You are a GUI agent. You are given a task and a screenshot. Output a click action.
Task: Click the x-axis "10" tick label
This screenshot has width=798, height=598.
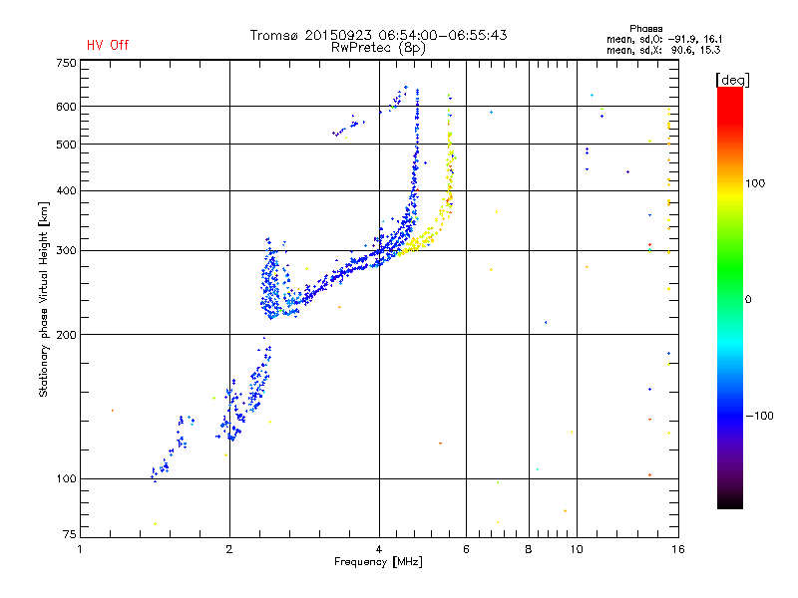click(577, 549)
